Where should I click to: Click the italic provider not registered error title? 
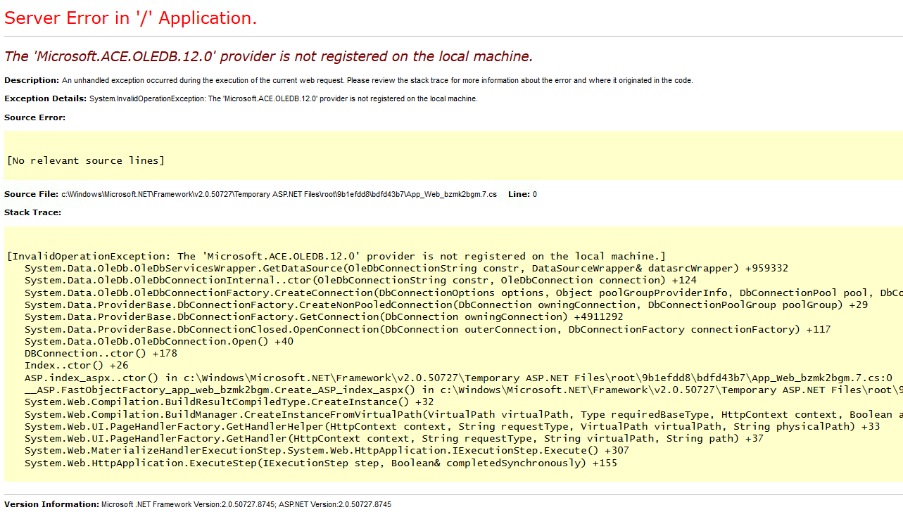(x=268, y=56)
